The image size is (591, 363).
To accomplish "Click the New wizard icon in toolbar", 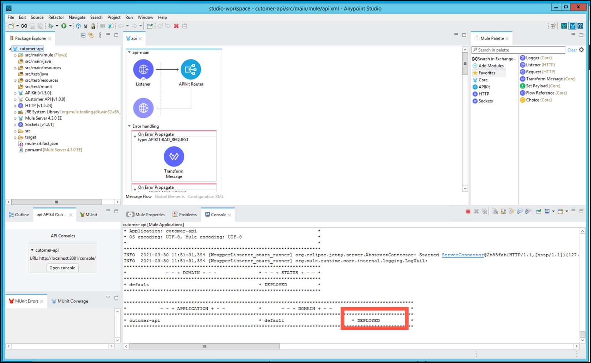I will click(x=11, y=26).
